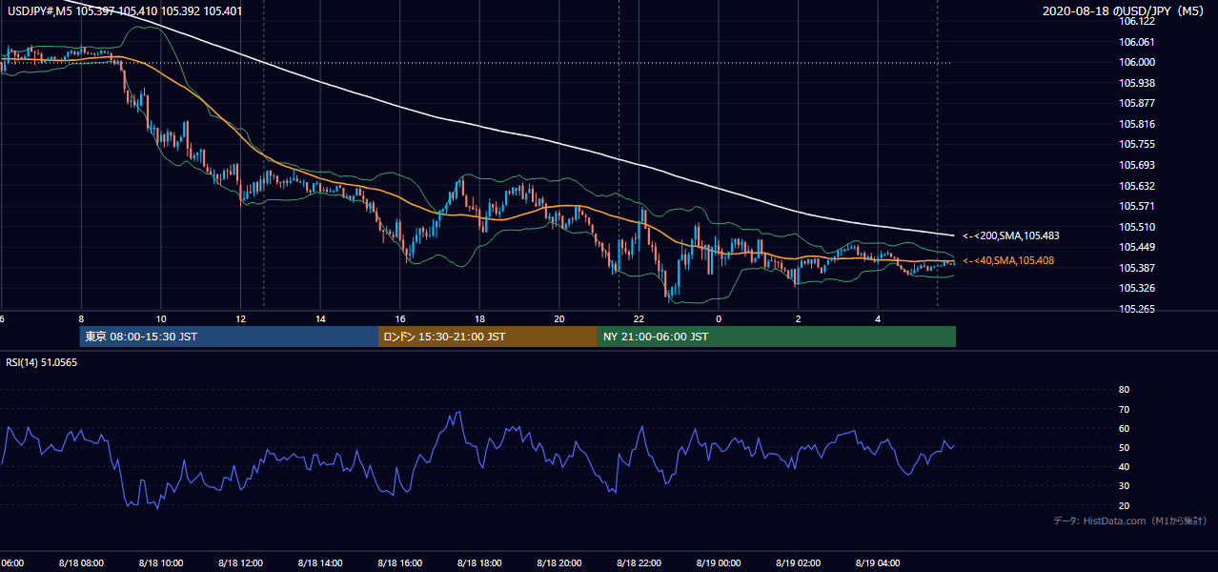Click price axis value 105.877
The image size is (1218, 572).
[x=1137, y=103]
